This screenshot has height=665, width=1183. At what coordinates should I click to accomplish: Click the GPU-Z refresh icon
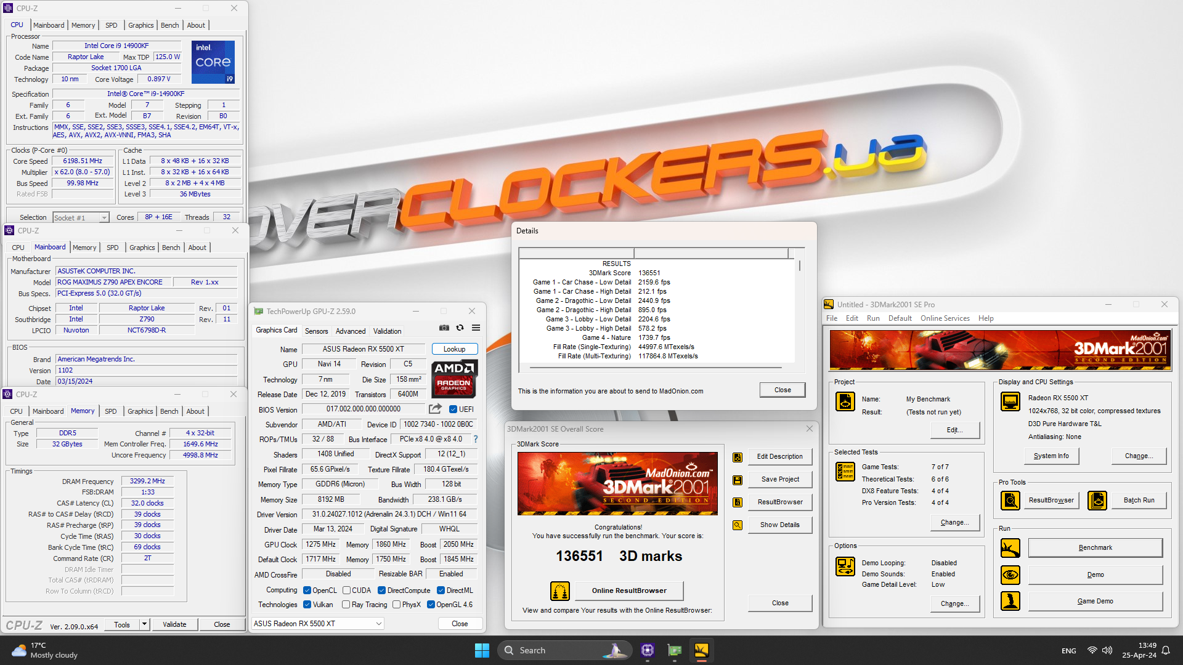460,328
